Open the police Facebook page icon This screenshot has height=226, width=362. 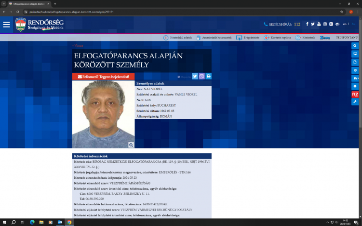pos(307,24)
